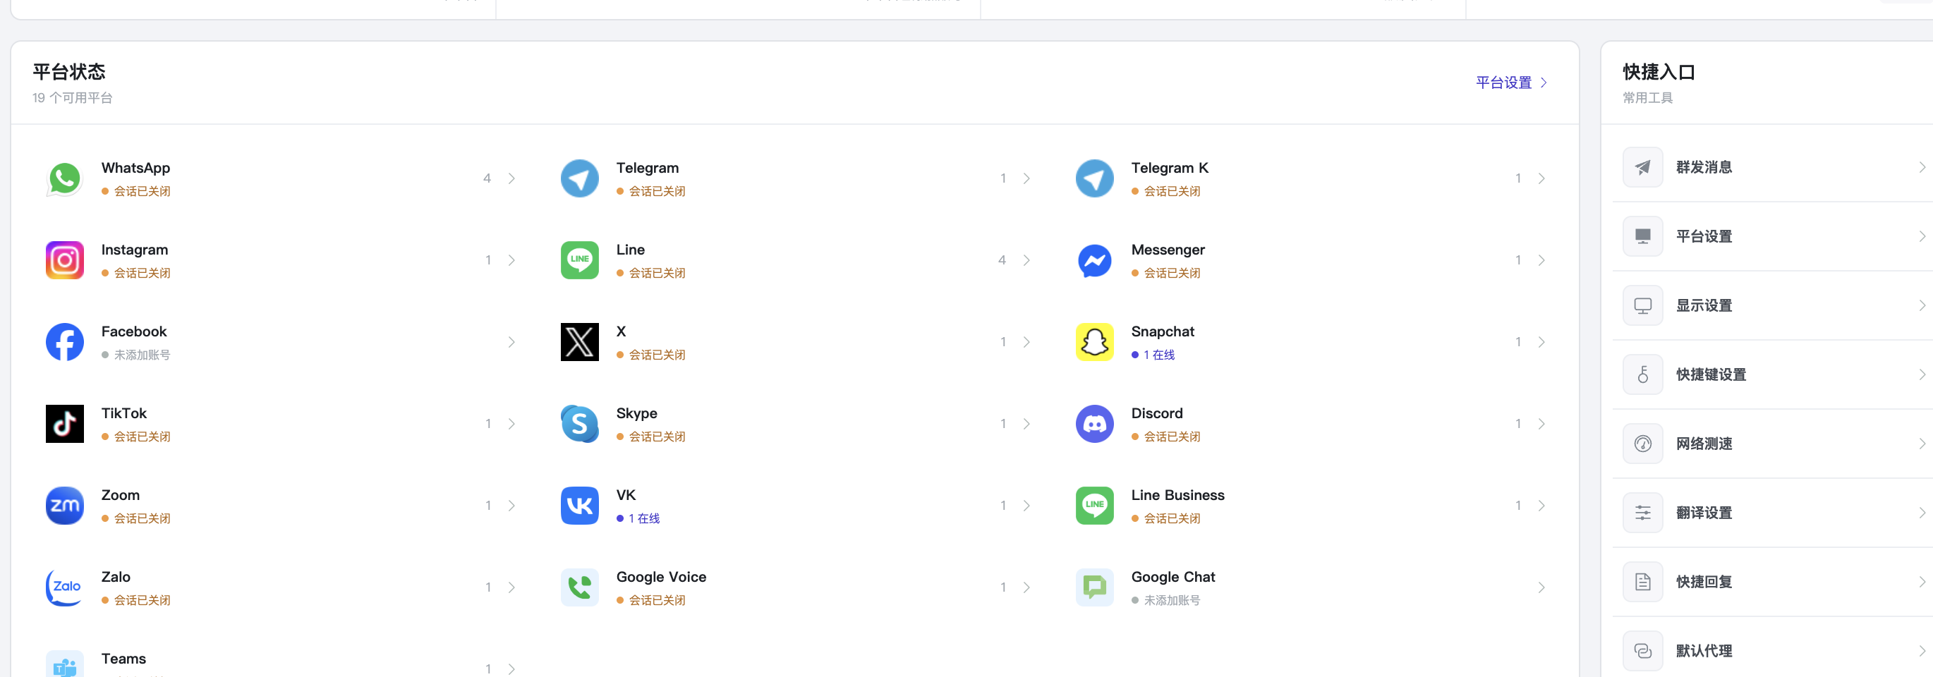Click the Skype platform name
The image size is (1933, 677).
636,413
